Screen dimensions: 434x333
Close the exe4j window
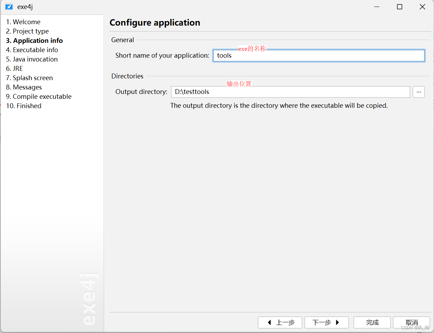[422, 7]
